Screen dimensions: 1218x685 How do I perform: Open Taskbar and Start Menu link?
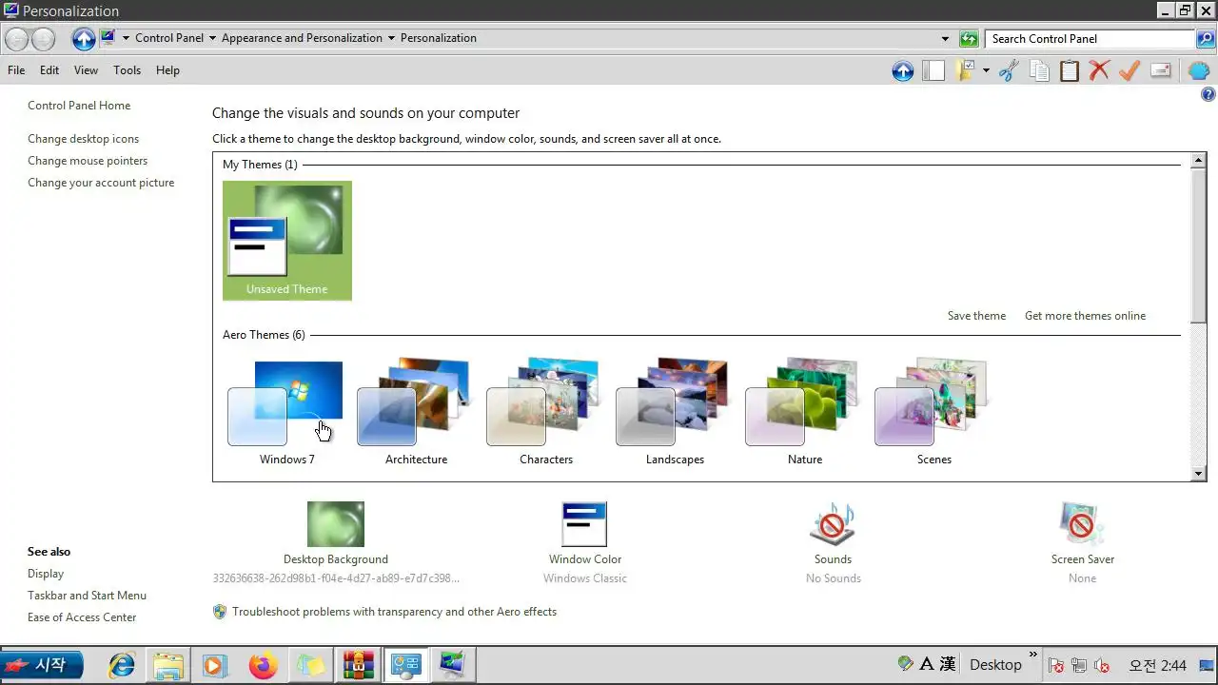tap(87, 596)
